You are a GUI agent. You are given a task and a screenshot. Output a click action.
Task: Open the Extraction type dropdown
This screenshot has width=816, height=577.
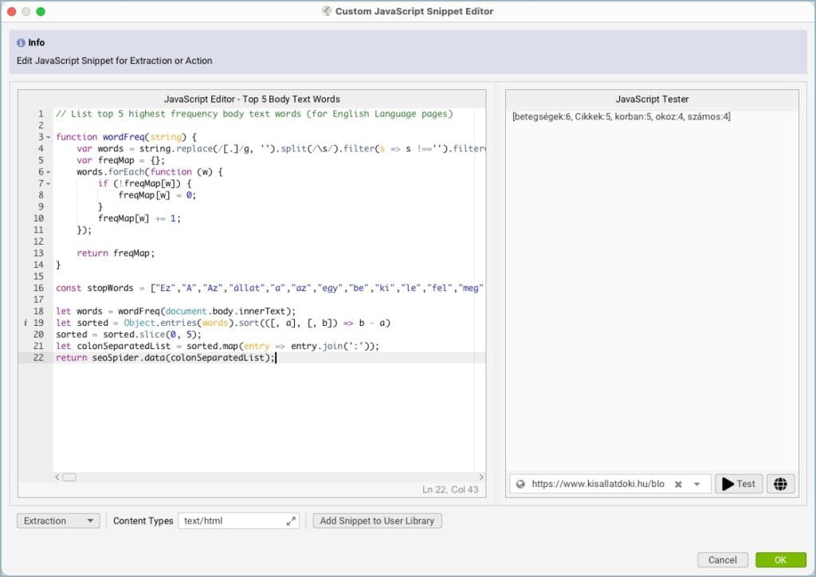[57, 521]
